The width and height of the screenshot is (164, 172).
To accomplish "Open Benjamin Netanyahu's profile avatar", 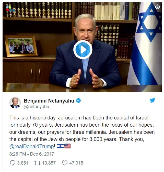I will [x=15, y=103].
